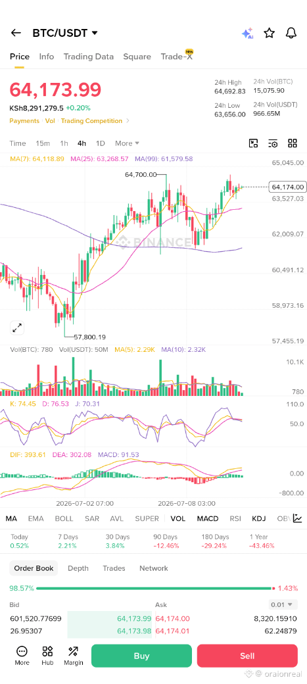307x684 pixels.
Task: Toggle the SUPER indicator
Action: 147,519
